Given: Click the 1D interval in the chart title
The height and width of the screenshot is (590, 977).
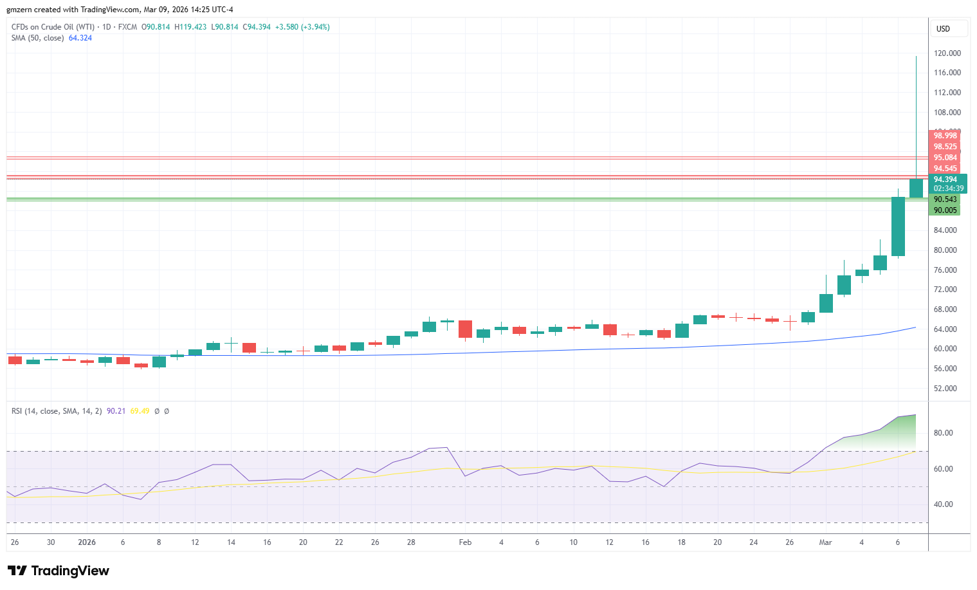Looking at the screenshot, I should pyautogui.click(x=107, y=27).
